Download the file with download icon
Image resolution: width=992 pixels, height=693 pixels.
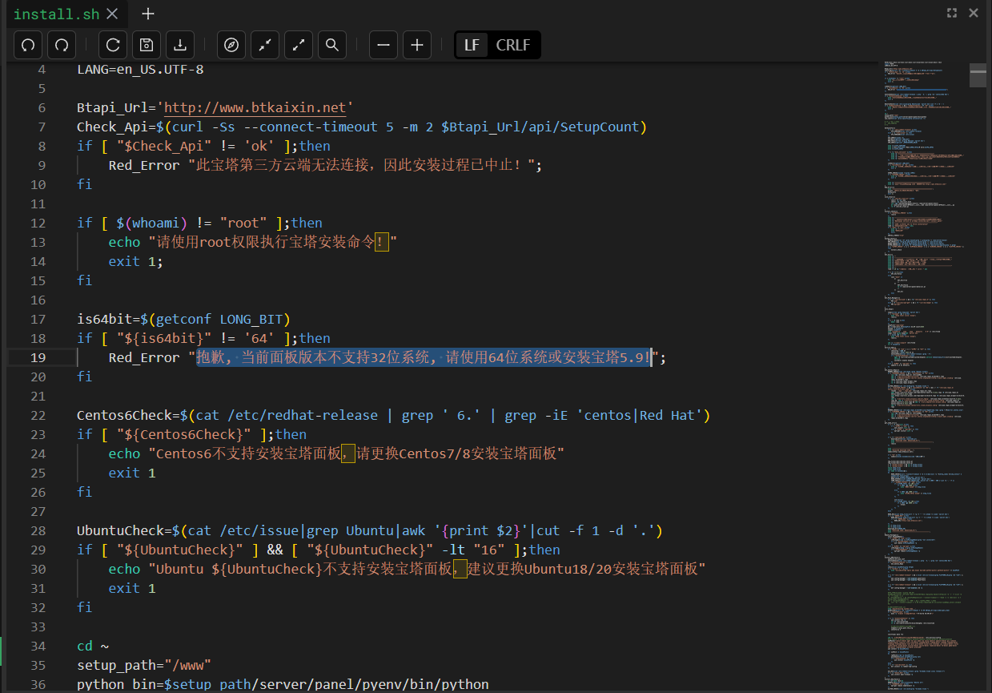coord(180,46)
